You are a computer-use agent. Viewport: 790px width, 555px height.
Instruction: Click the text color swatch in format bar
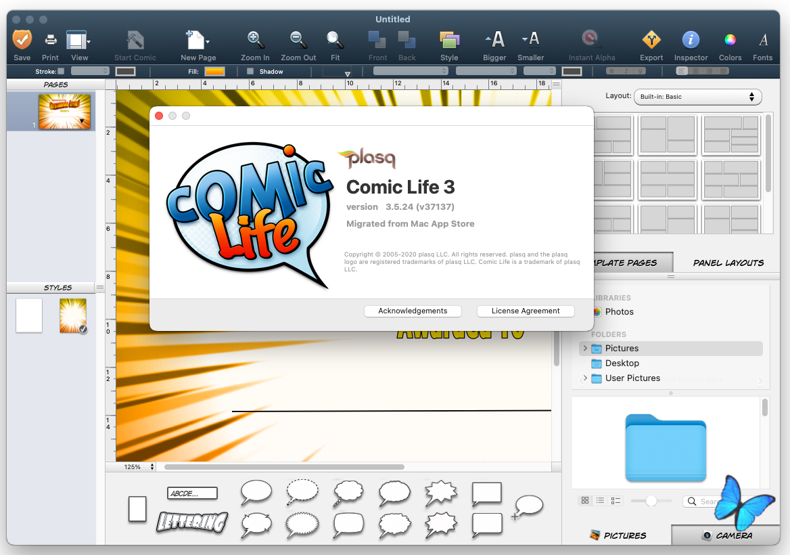[572, 71]
